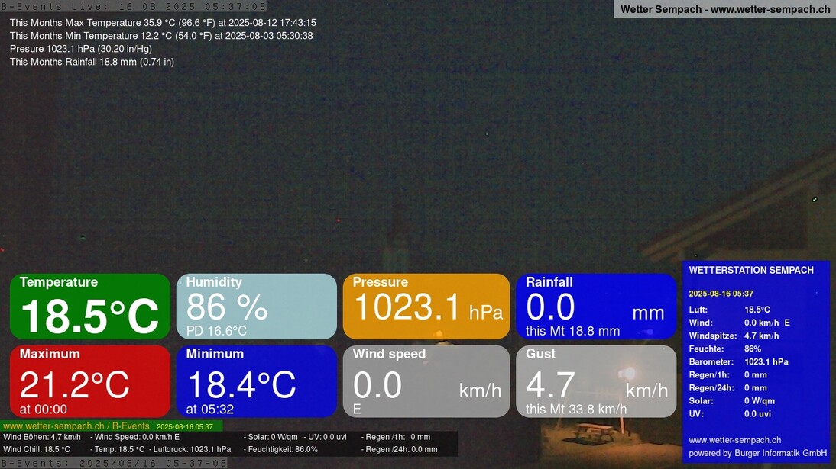The height and width of the screenshot is (469, 836).
Task: Click the green Temperature 18.5°C card
Action: pyautogui.click(x=90, y=307)
